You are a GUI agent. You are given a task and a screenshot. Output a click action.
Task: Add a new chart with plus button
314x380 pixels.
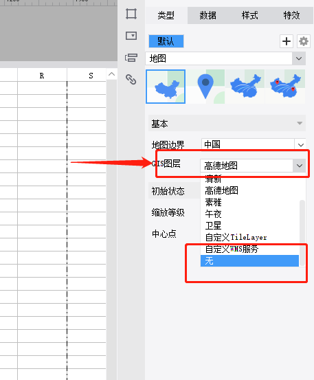tap(287, 41)
